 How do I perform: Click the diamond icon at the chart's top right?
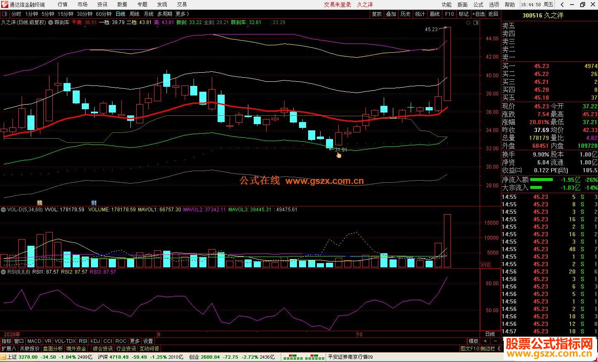[468, 22]
